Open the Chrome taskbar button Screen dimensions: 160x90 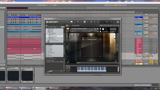[25, 88]
